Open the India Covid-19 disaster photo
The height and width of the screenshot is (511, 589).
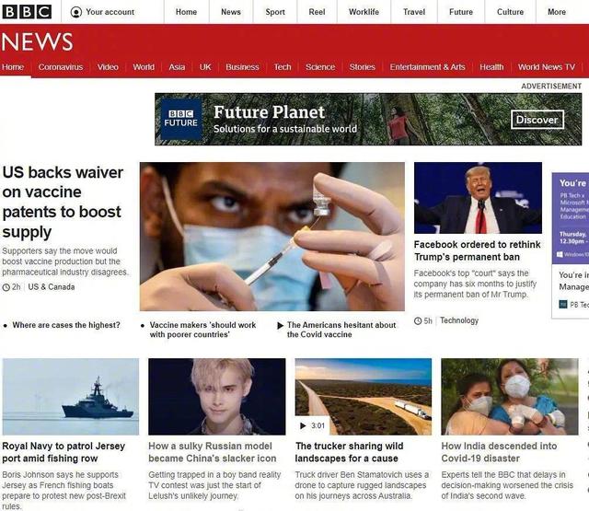point(510,397)
